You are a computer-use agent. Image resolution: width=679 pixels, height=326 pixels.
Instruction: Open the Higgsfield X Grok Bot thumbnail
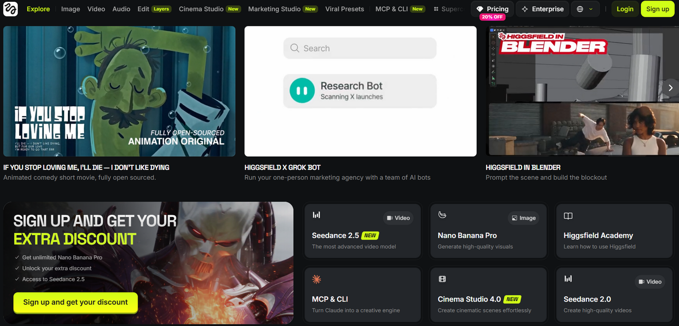tap(360, 91)
